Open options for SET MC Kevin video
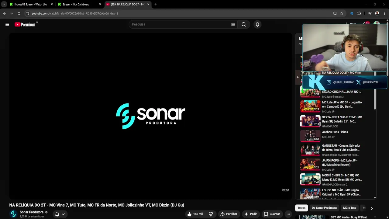The width and height of the screenshot is (389, 219). [375, 217]
